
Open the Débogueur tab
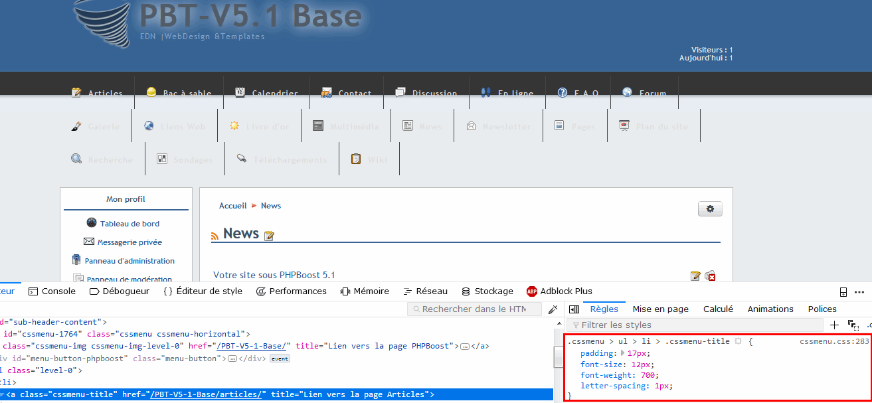click(x=120, y=291)
